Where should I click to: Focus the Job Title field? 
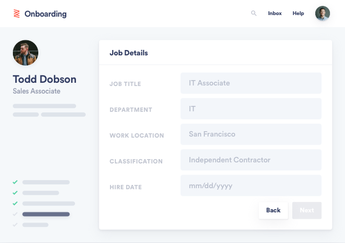251,83
